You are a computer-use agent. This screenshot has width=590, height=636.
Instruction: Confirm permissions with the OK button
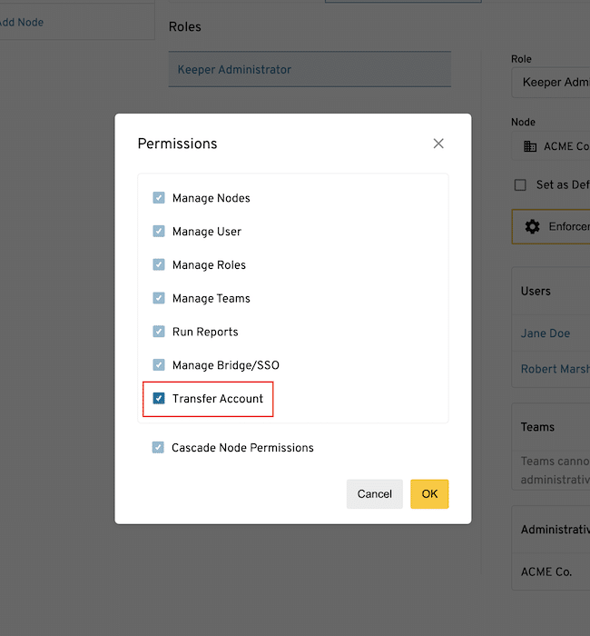(x=429, y=494)
